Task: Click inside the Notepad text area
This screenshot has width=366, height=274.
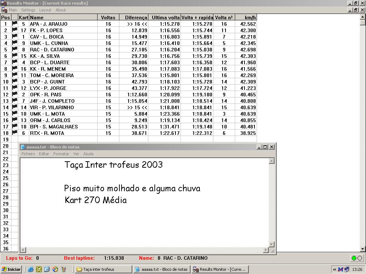Action: (x=143, y=221)
